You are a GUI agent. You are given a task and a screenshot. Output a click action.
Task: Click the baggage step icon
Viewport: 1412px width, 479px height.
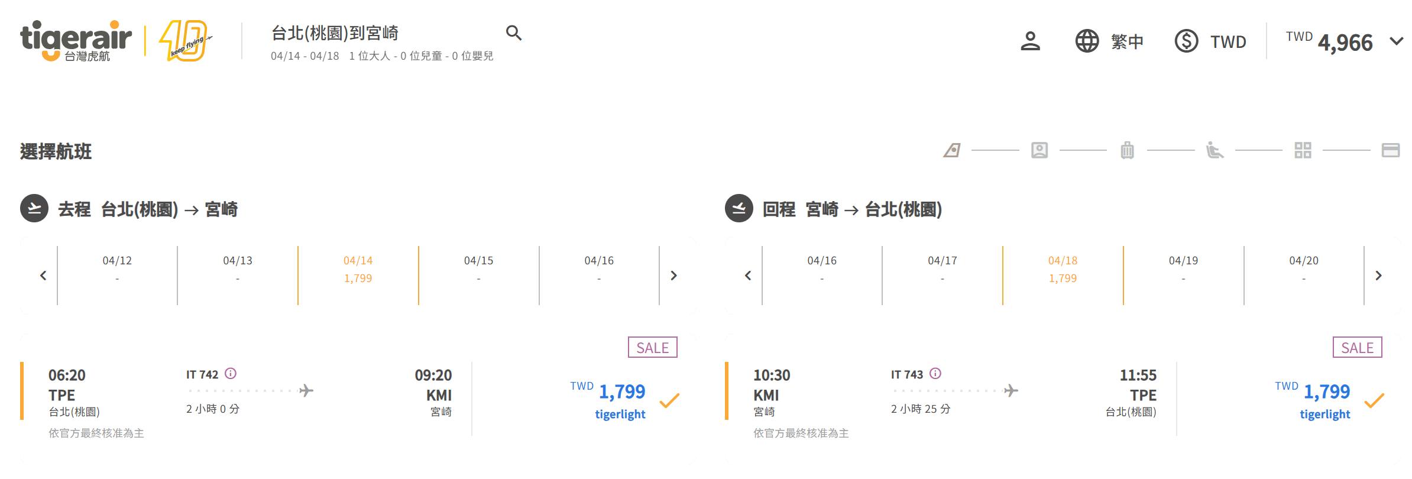[1127, 151]
